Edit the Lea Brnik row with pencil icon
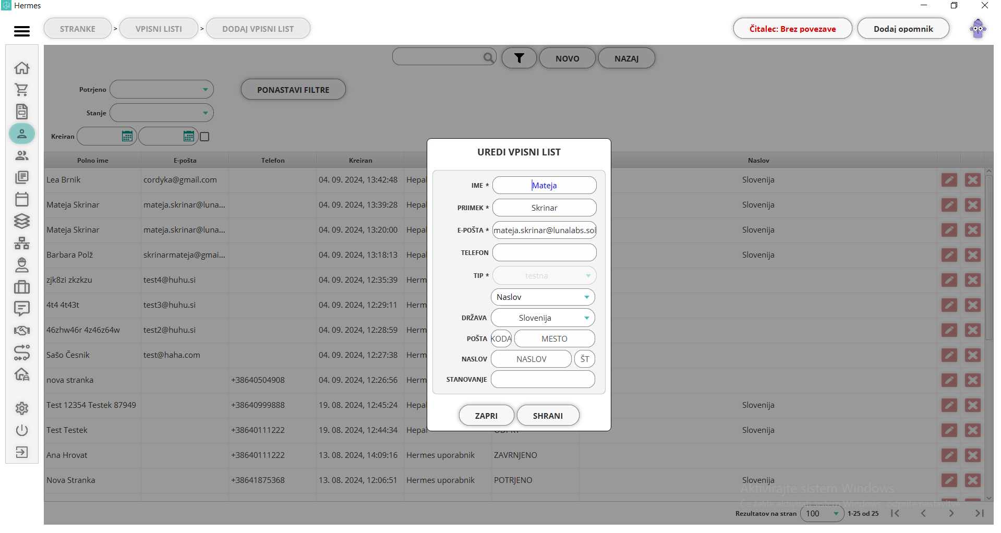This screenshot has height=533, width=1001. (949, 180)
